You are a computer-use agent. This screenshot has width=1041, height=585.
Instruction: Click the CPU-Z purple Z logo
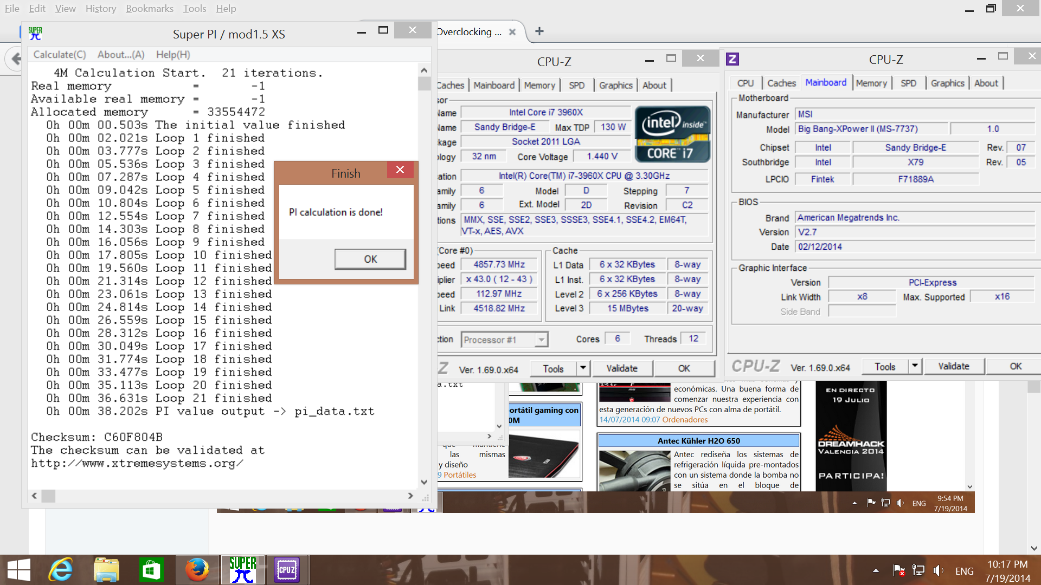click(x=732, y=59)
